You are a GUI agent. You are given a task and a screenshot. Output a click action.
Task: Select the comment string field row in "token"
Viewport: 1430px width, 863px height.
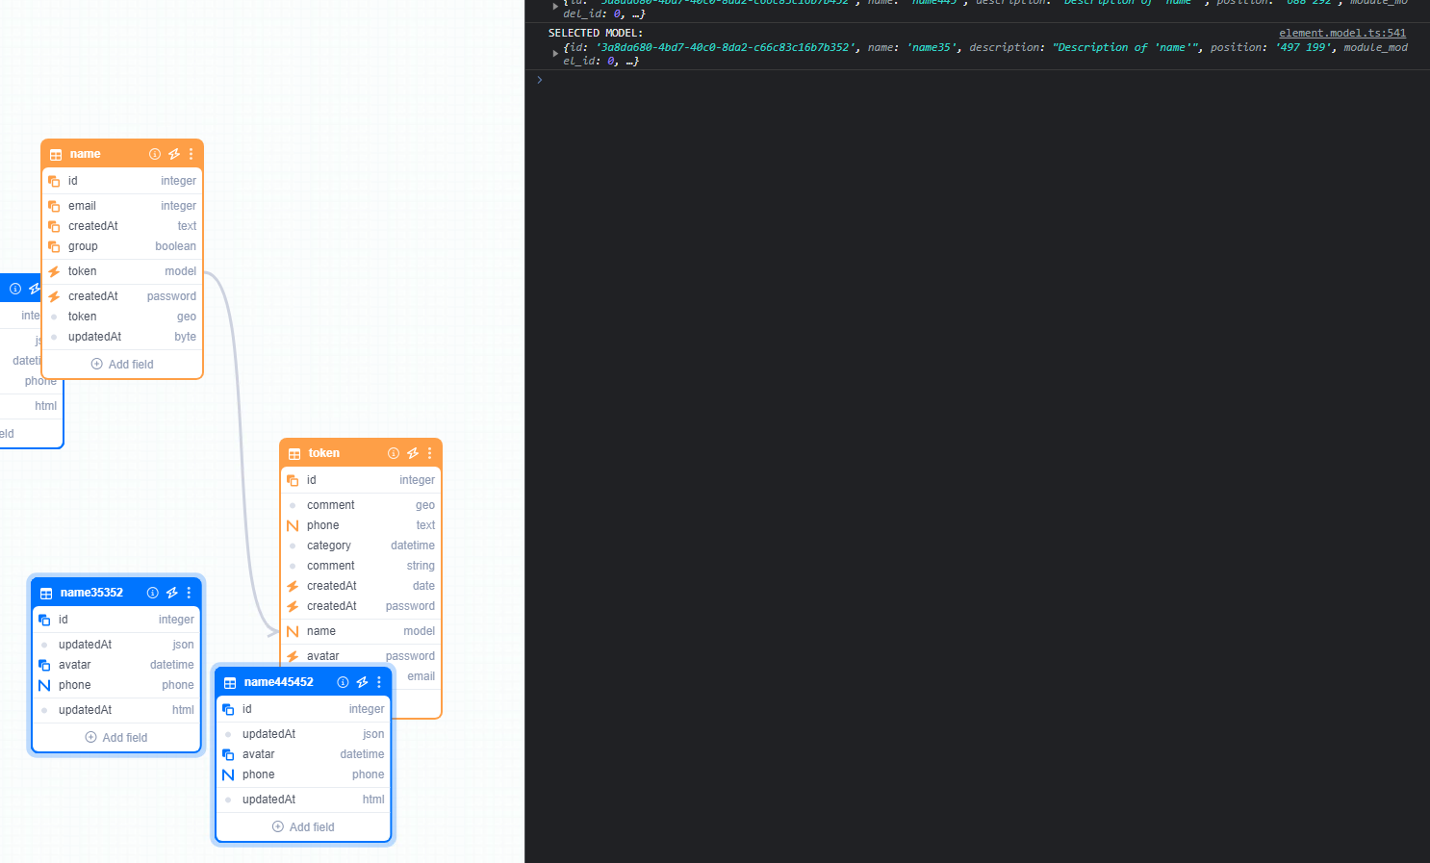pos(361,566)
